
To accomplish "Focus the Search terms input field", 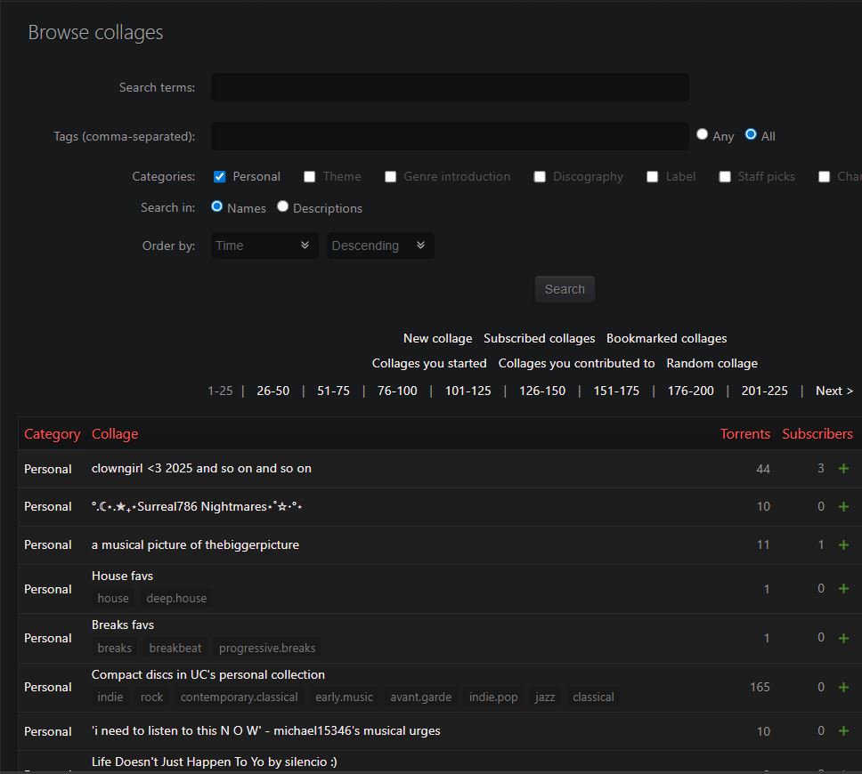I will tap(450, 87).
